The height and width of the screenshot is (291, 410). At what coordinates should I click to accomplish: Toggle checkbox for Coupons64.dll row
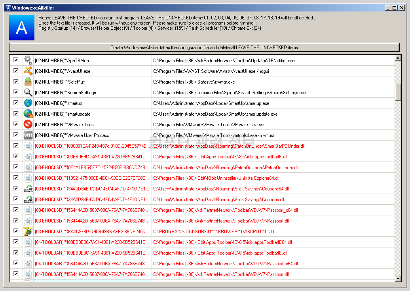click(x=16, y=188)
